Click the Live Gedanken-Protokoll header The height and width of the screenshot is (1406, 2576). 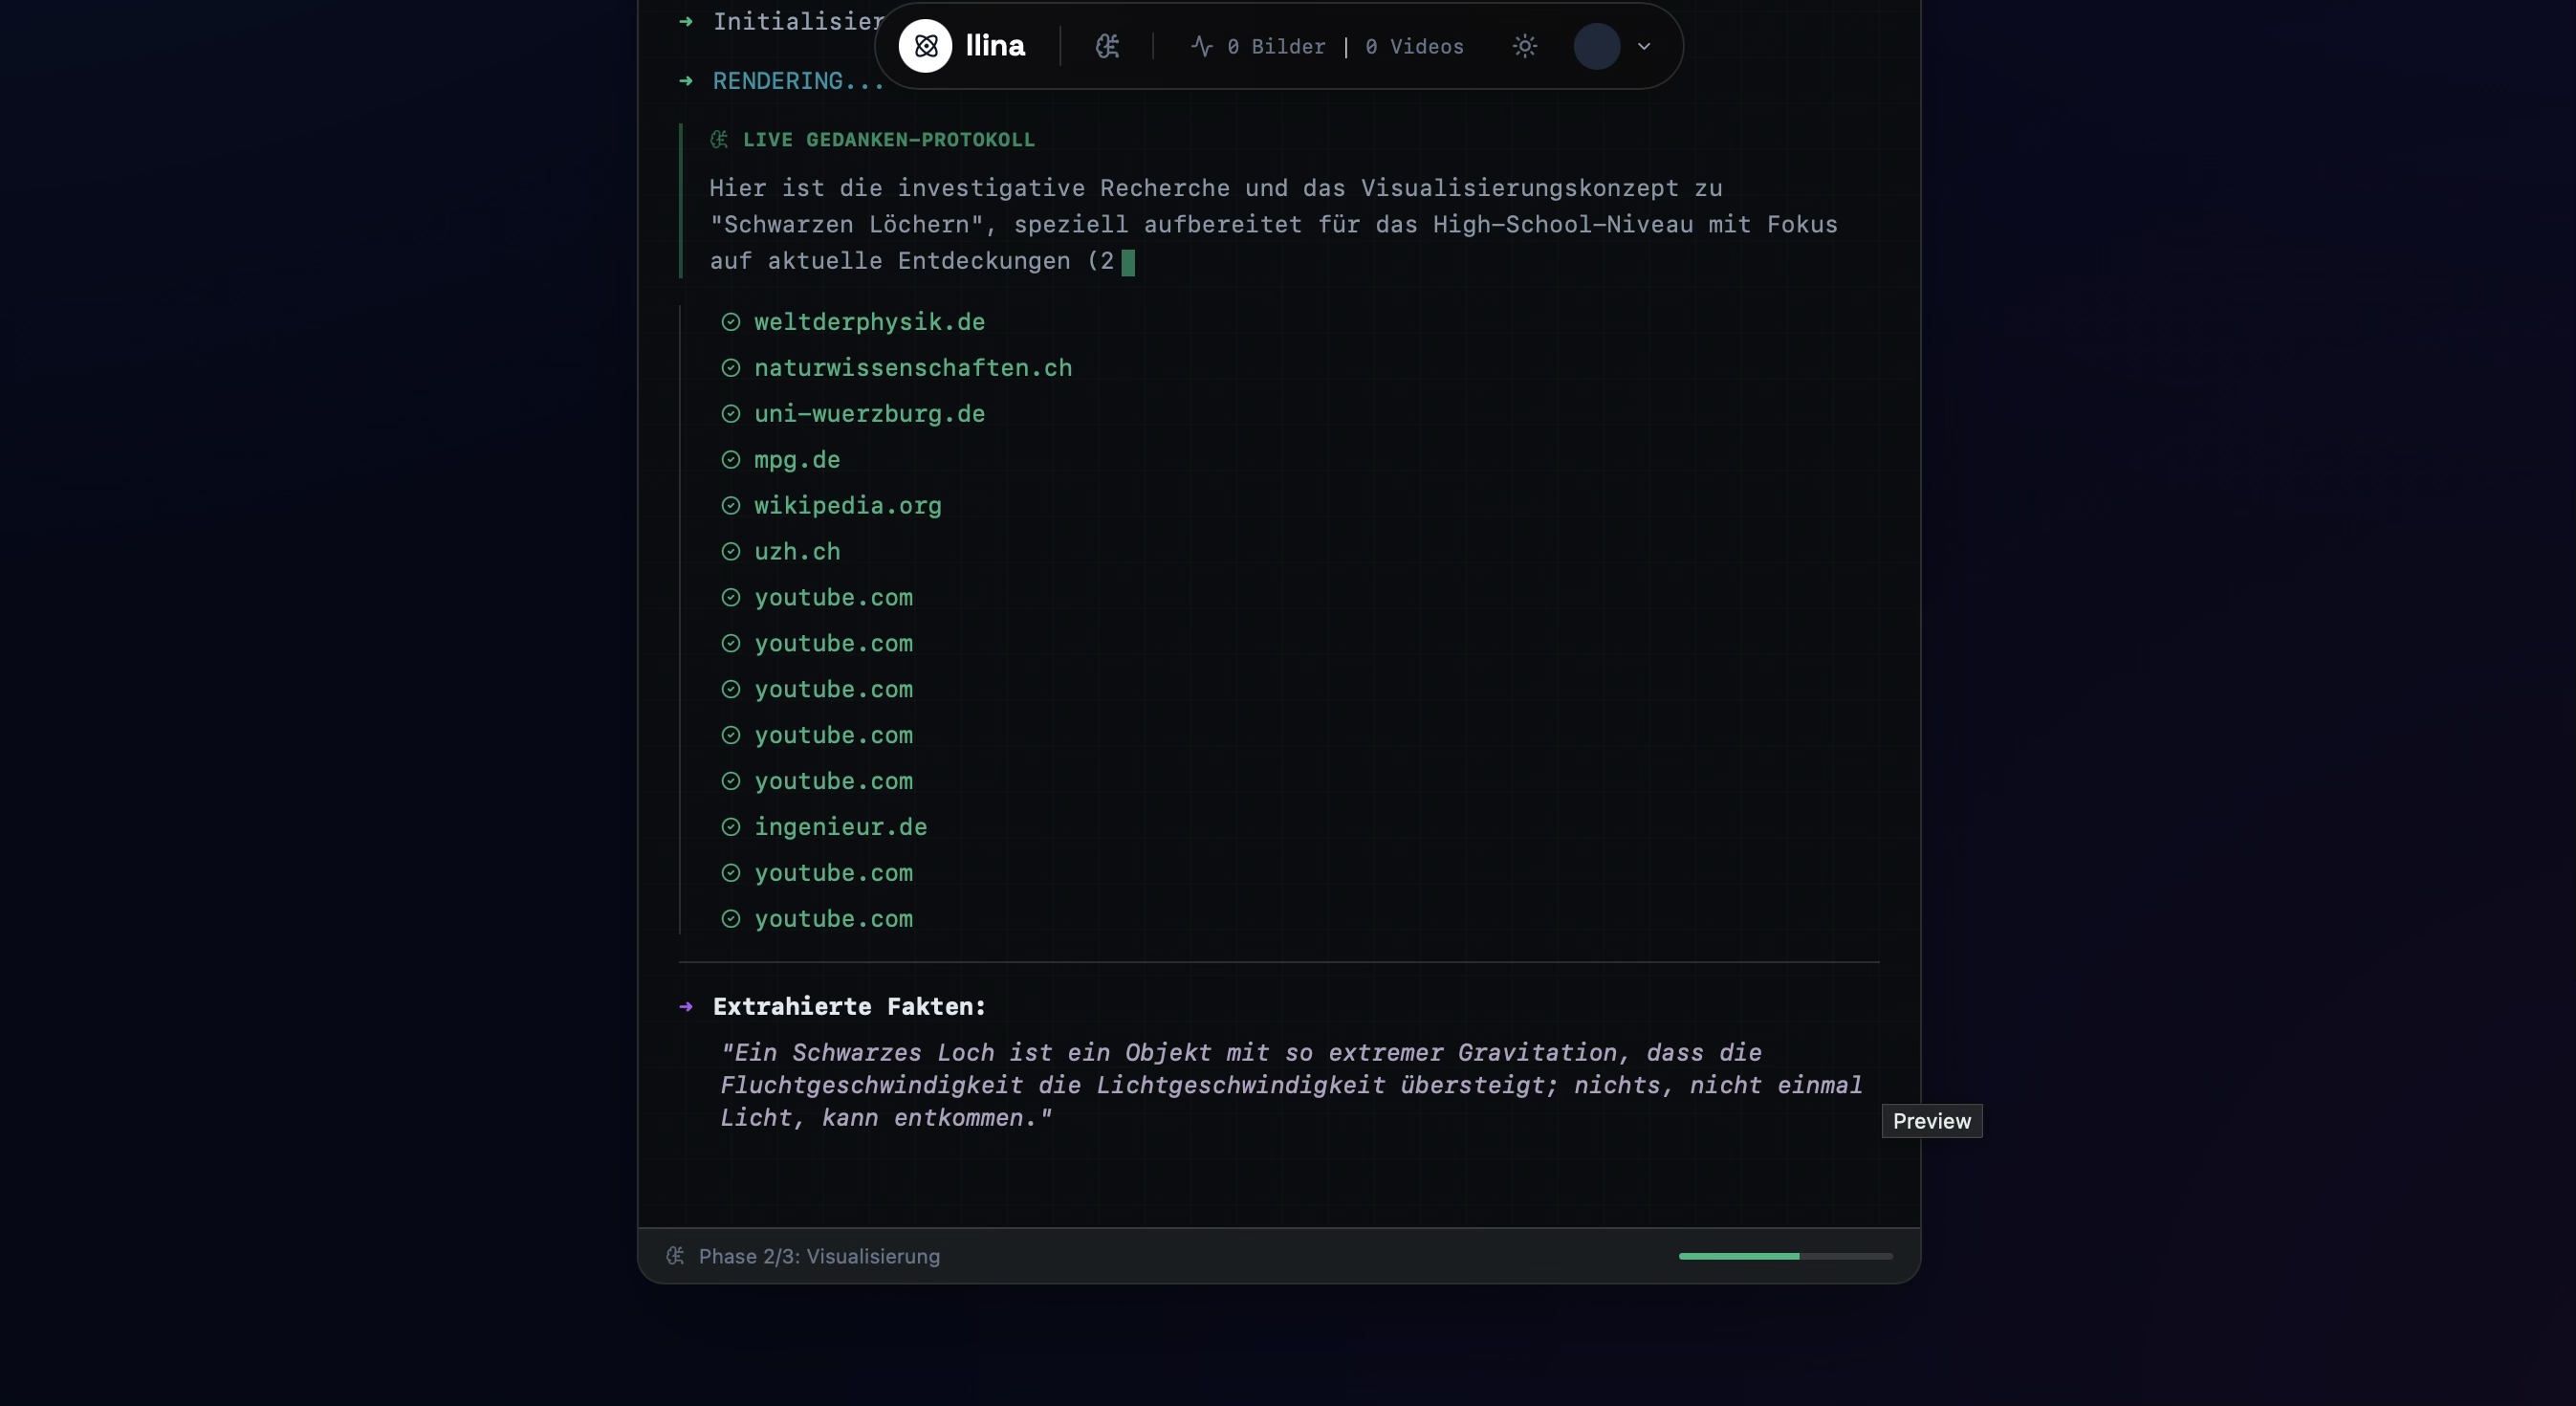coord(888,140)
